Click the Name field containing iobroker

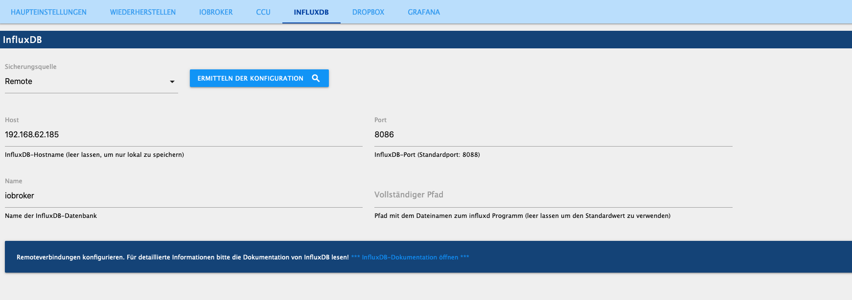pos(184,196)
